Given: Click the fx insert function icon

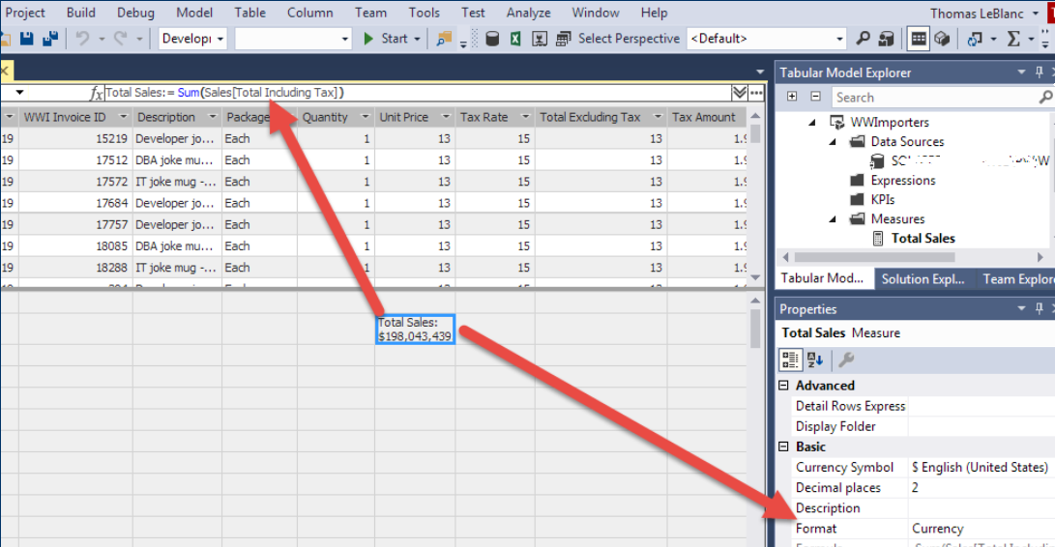Looking at the screenshot, I should 96,93.
